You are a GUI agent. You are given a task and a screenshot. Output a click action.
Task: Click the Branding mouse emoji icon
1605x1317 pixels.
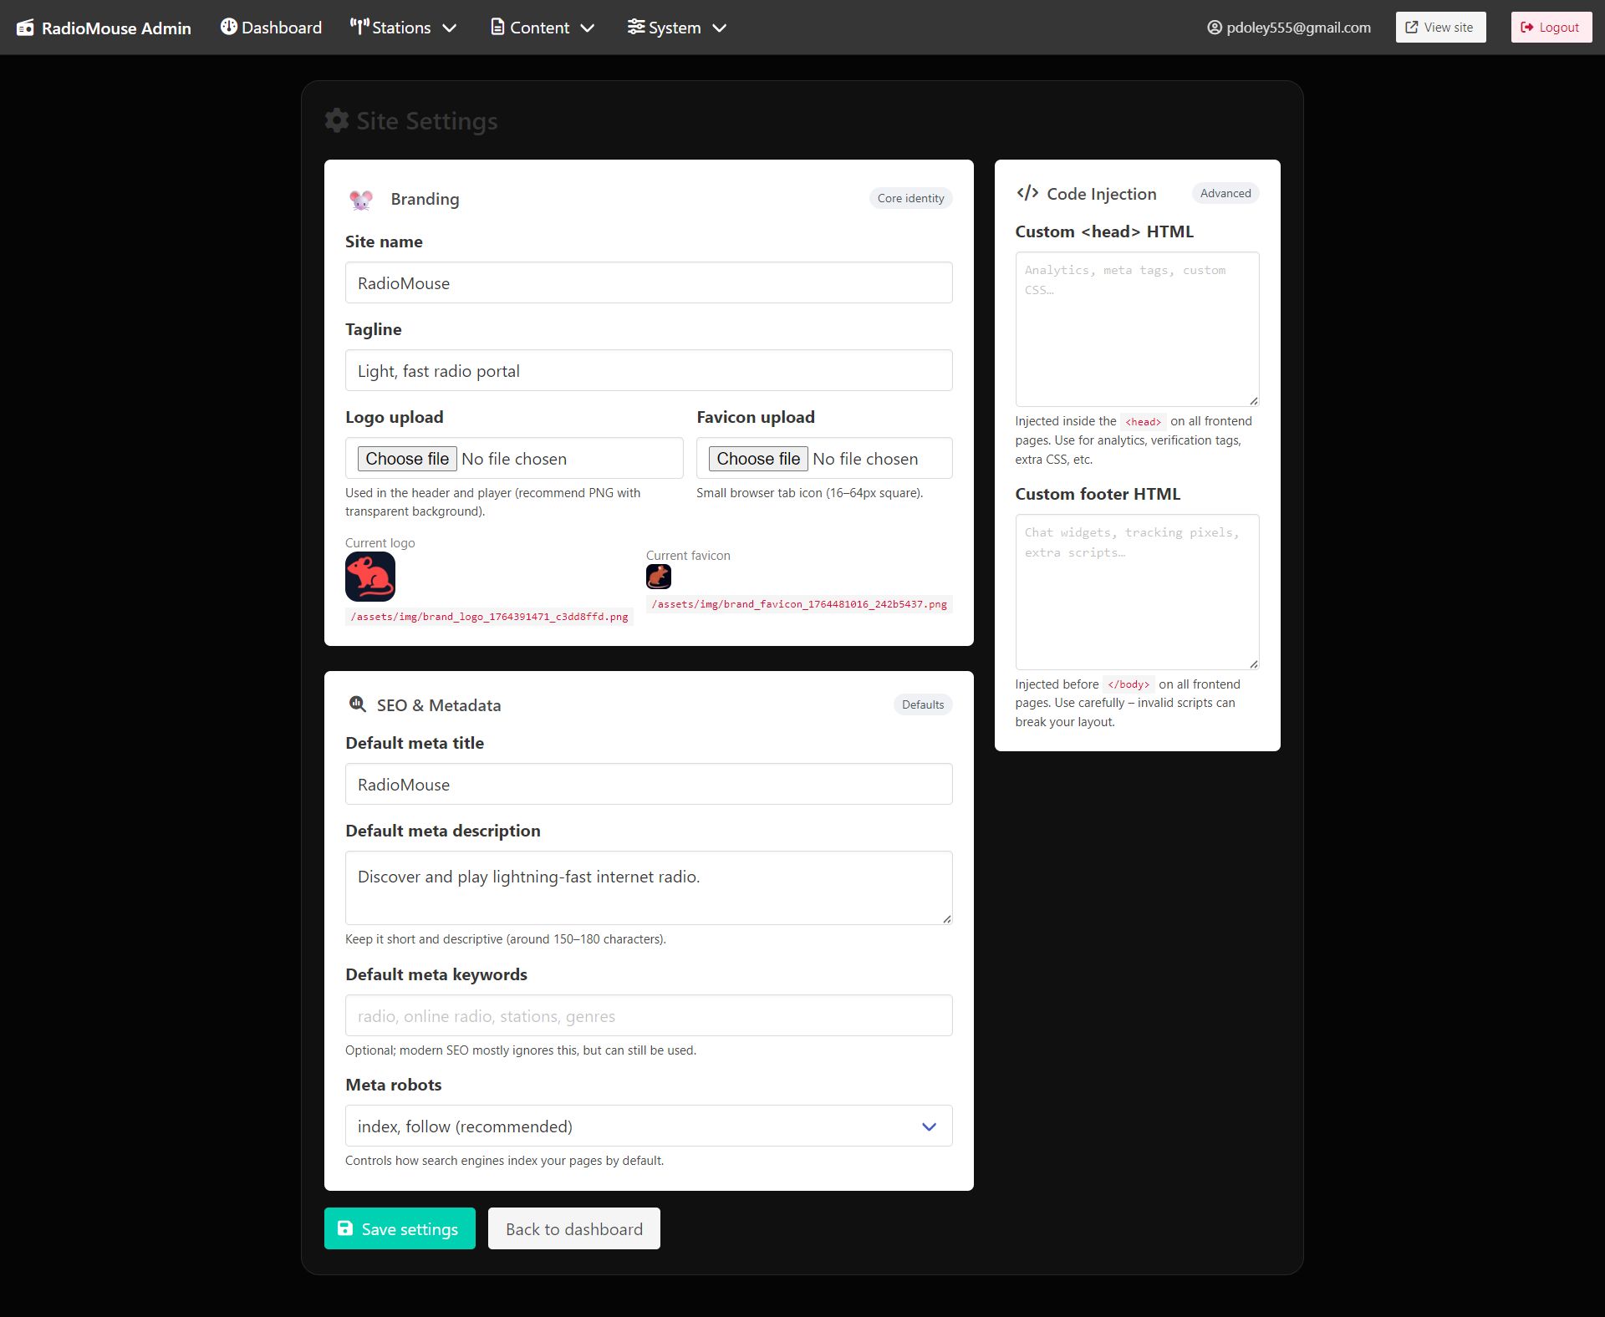(x=361, y=199)
